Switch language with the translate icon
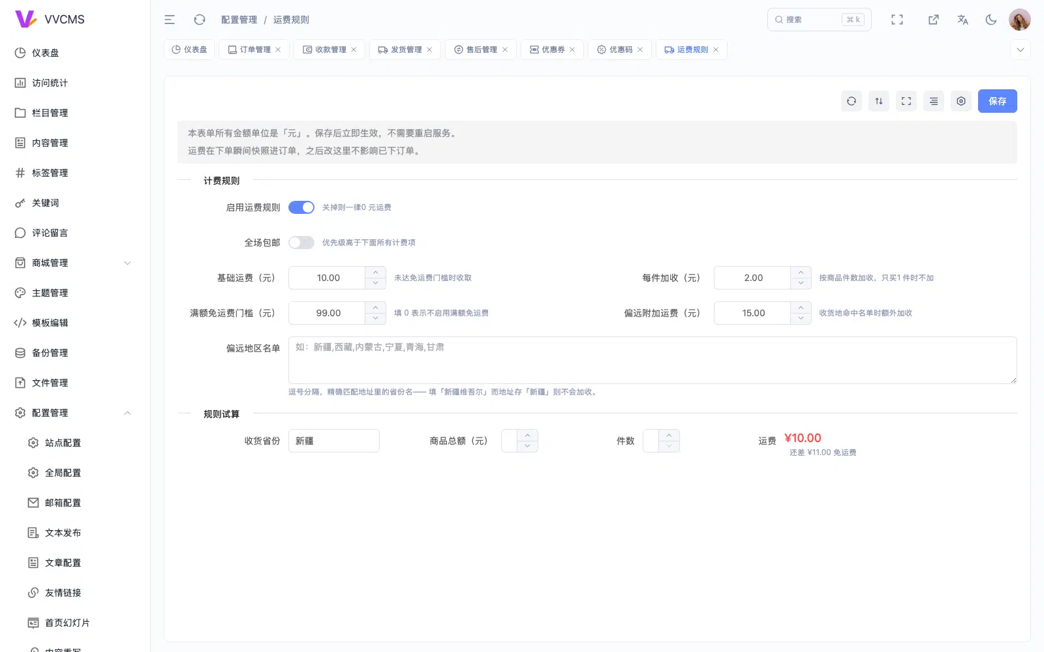The image size is (1044, 652). tap(962, 20)
